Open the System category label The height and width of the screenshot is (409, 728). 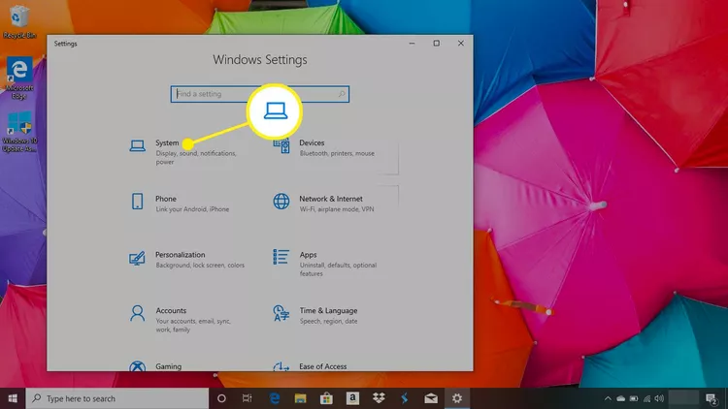167,142
